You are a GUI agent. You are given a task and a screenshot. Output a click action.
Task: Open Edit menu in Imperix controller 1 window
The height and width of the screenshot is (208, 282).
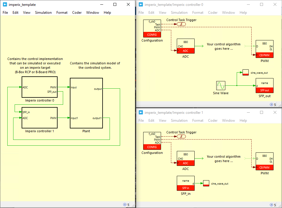pyautogui.click(x=151, y=120)
